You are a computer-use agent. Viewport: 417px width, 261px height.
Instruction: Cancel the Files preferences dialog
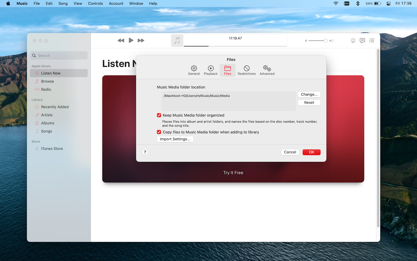(290, 152)
